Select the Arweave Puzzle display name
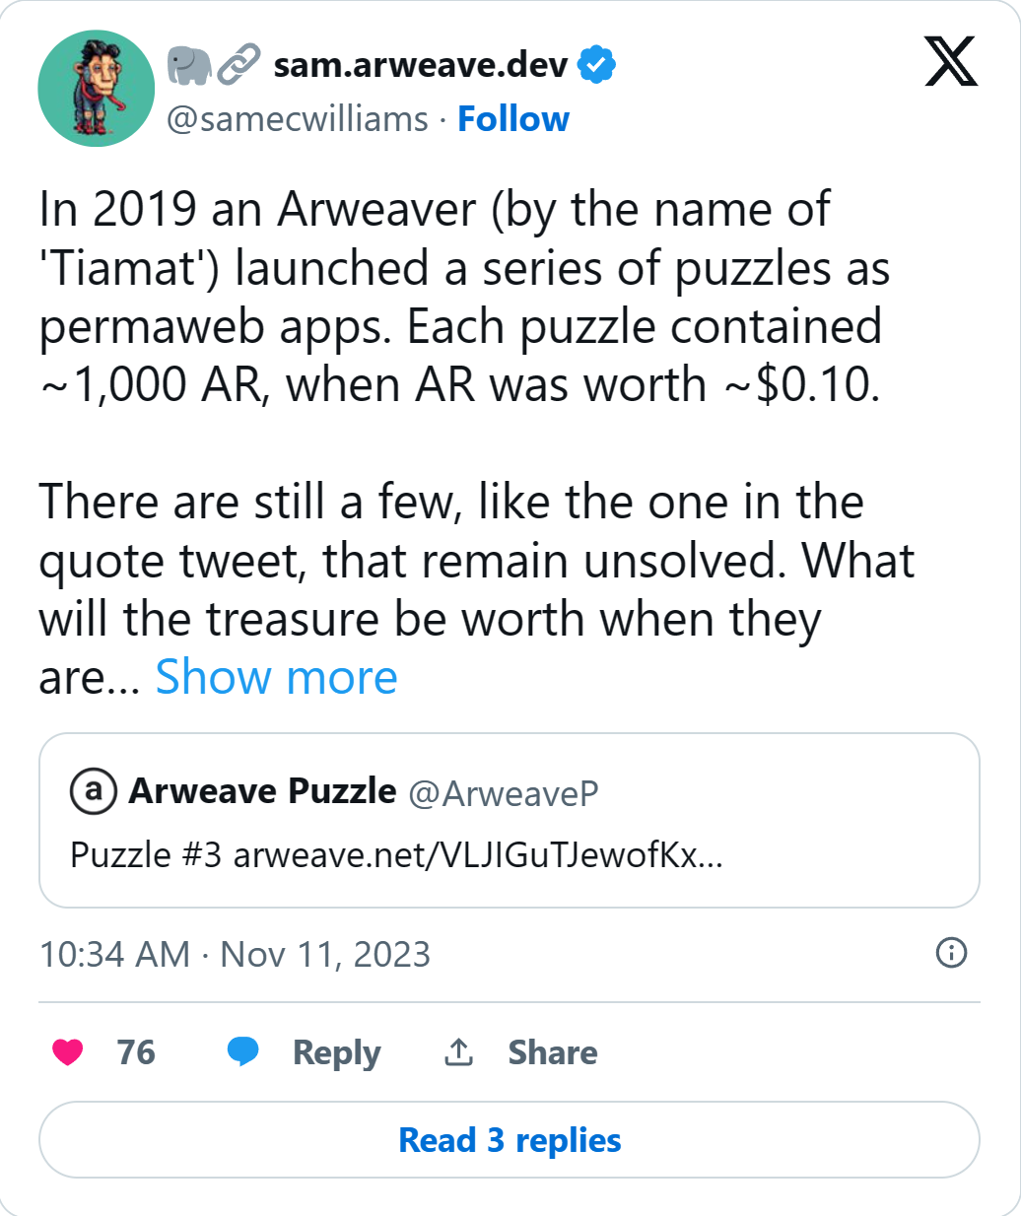The image size is (1021, 1216). coord(261,790)
